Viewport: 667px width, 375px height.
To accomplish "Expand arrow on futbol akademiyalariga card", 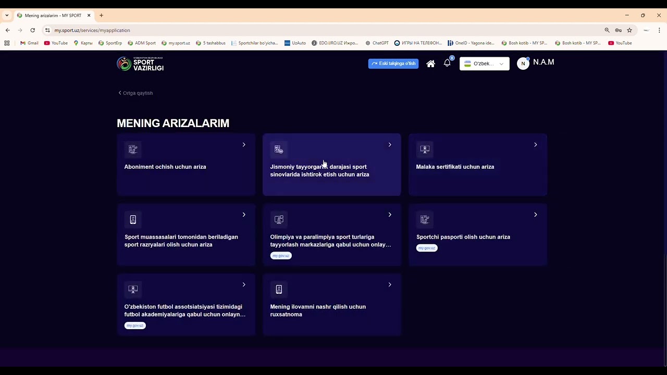I will click(244, 284).
